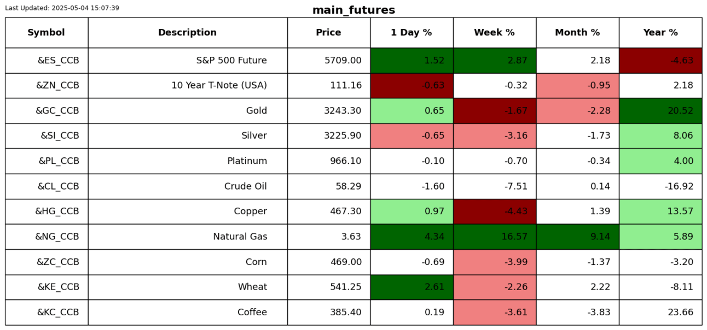Image resolution: width=707 pixels, height=330 pixels.
Task: Click the Last Updated timestamp text
Action: point(62,8)
